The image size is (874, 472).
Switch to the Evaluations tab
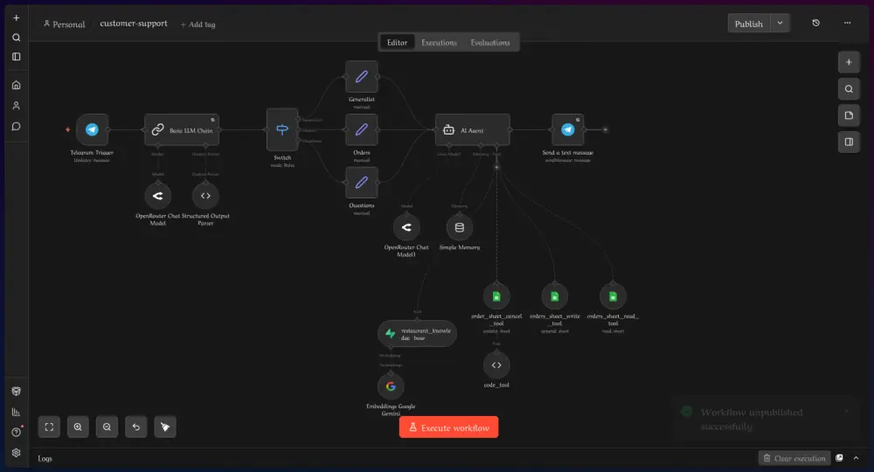click(490, 42)
